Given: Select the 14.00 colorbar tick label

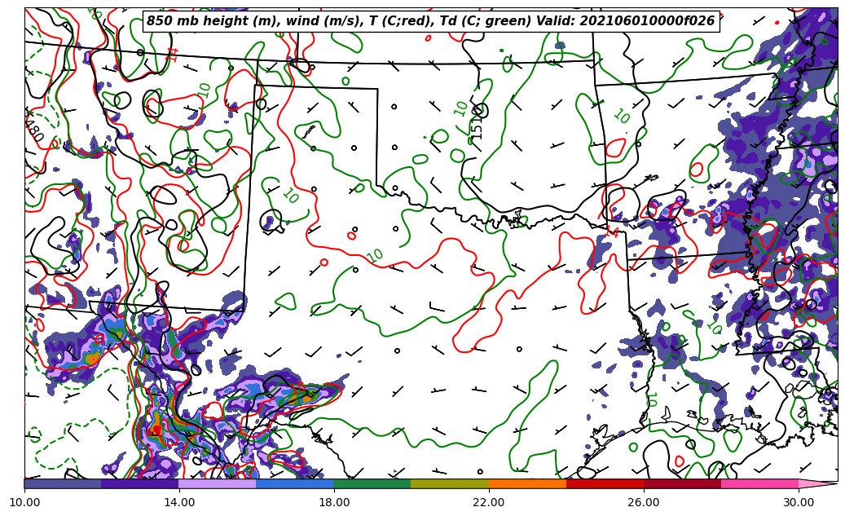Looking at the screenshot, I should point(179,502).
